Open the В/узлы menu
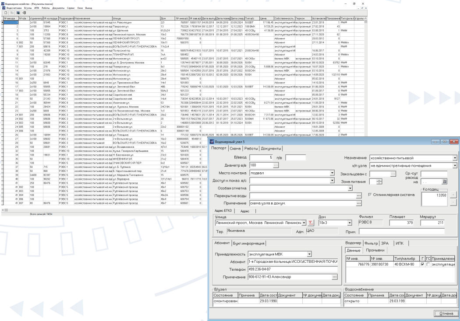The image size is (460, 321). click(x=28, y=8)
